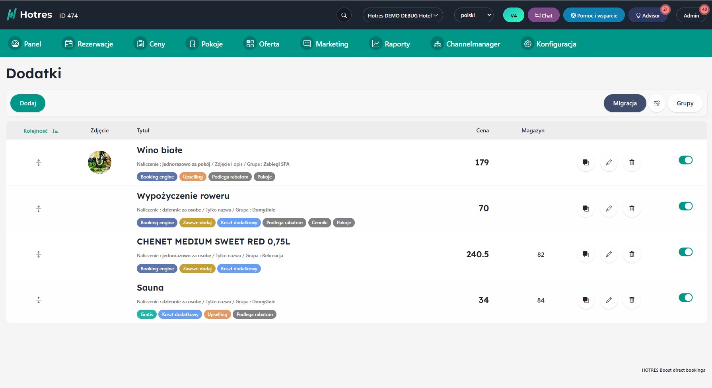Toggle off the Wypożyczenie roweru add-on
712x388 pixels.
coord(685,206)
